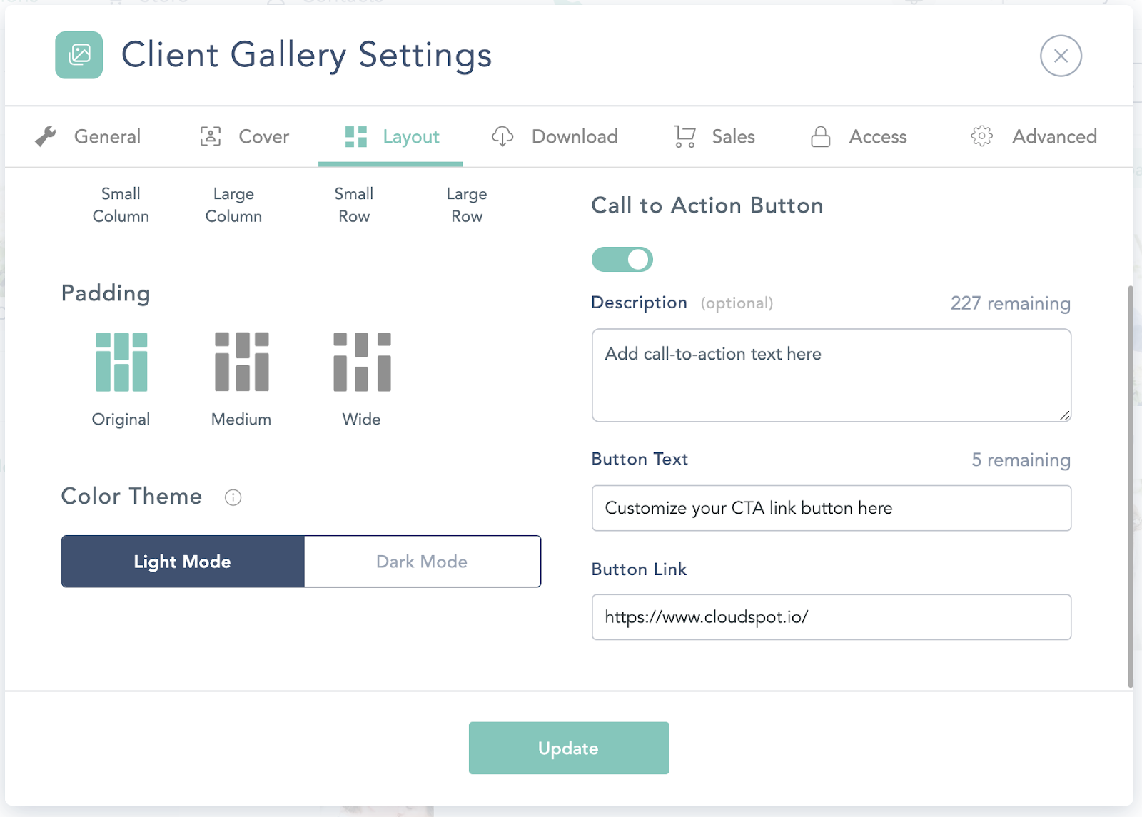Click the Button Text input field

(832, 508)
